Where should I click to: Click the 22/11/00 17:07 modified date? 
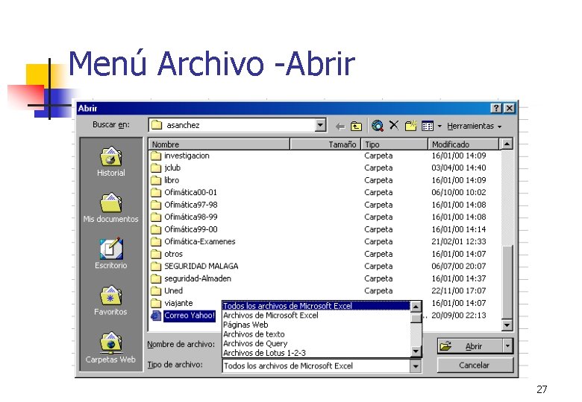point(459,291)
